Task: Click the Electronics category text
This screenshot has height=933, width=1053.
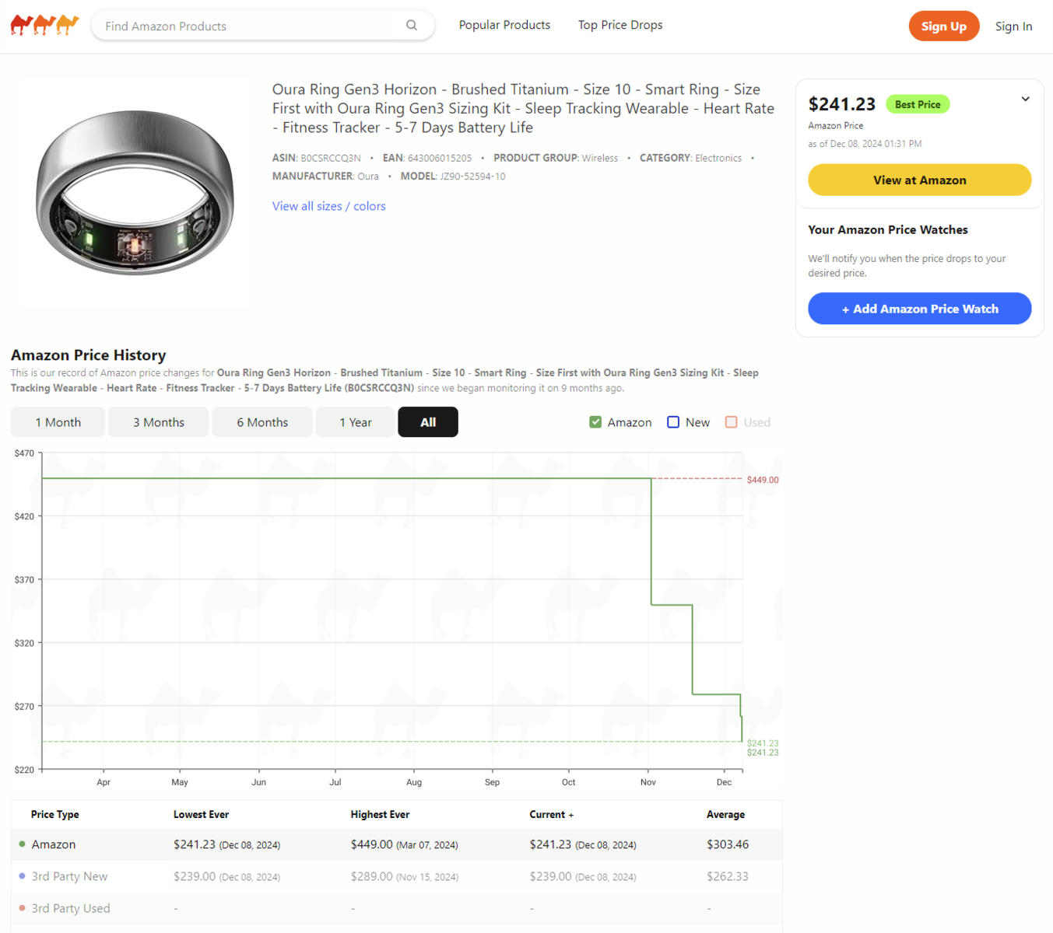Action: [718, 158]
